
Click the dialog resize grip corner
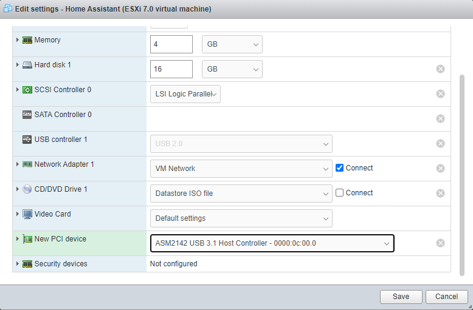(x=470, y=307)
